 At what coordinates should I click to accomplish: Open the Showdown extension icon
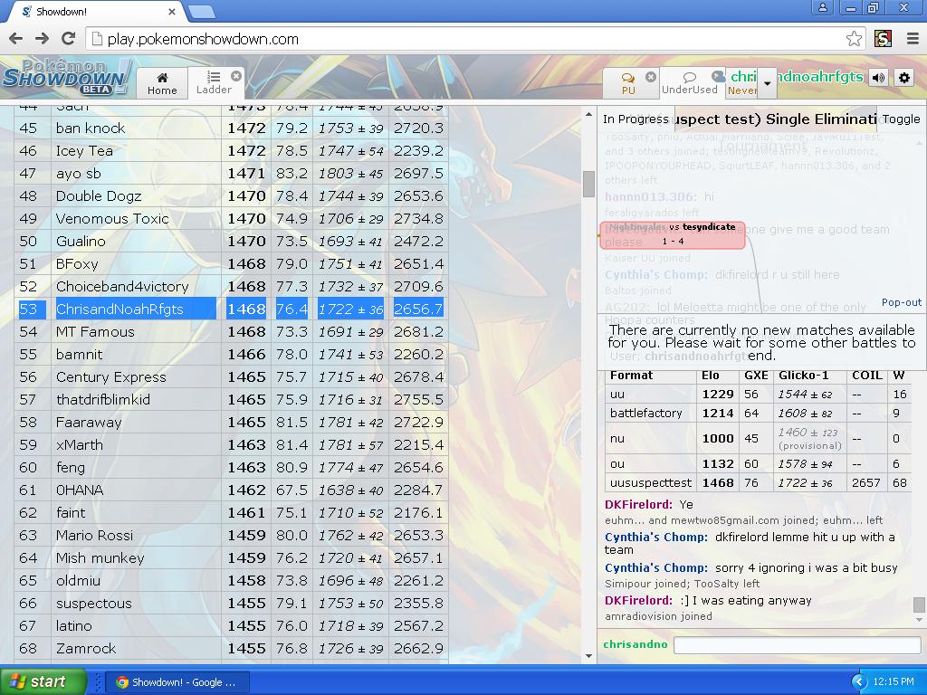click(x=883, y=39)
